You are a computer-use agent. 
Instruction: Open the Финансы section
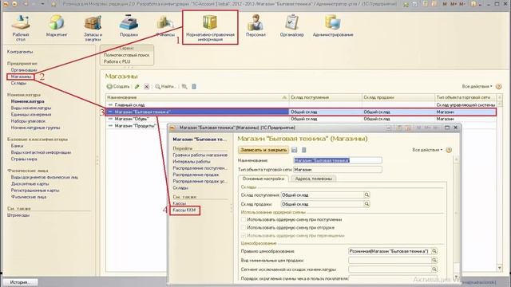tap(165, 26)
